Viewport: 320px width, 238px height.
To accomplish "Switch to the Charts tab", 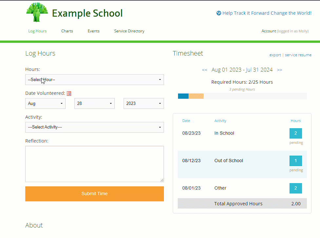I will pyautogui.click(x=67, y=31).
